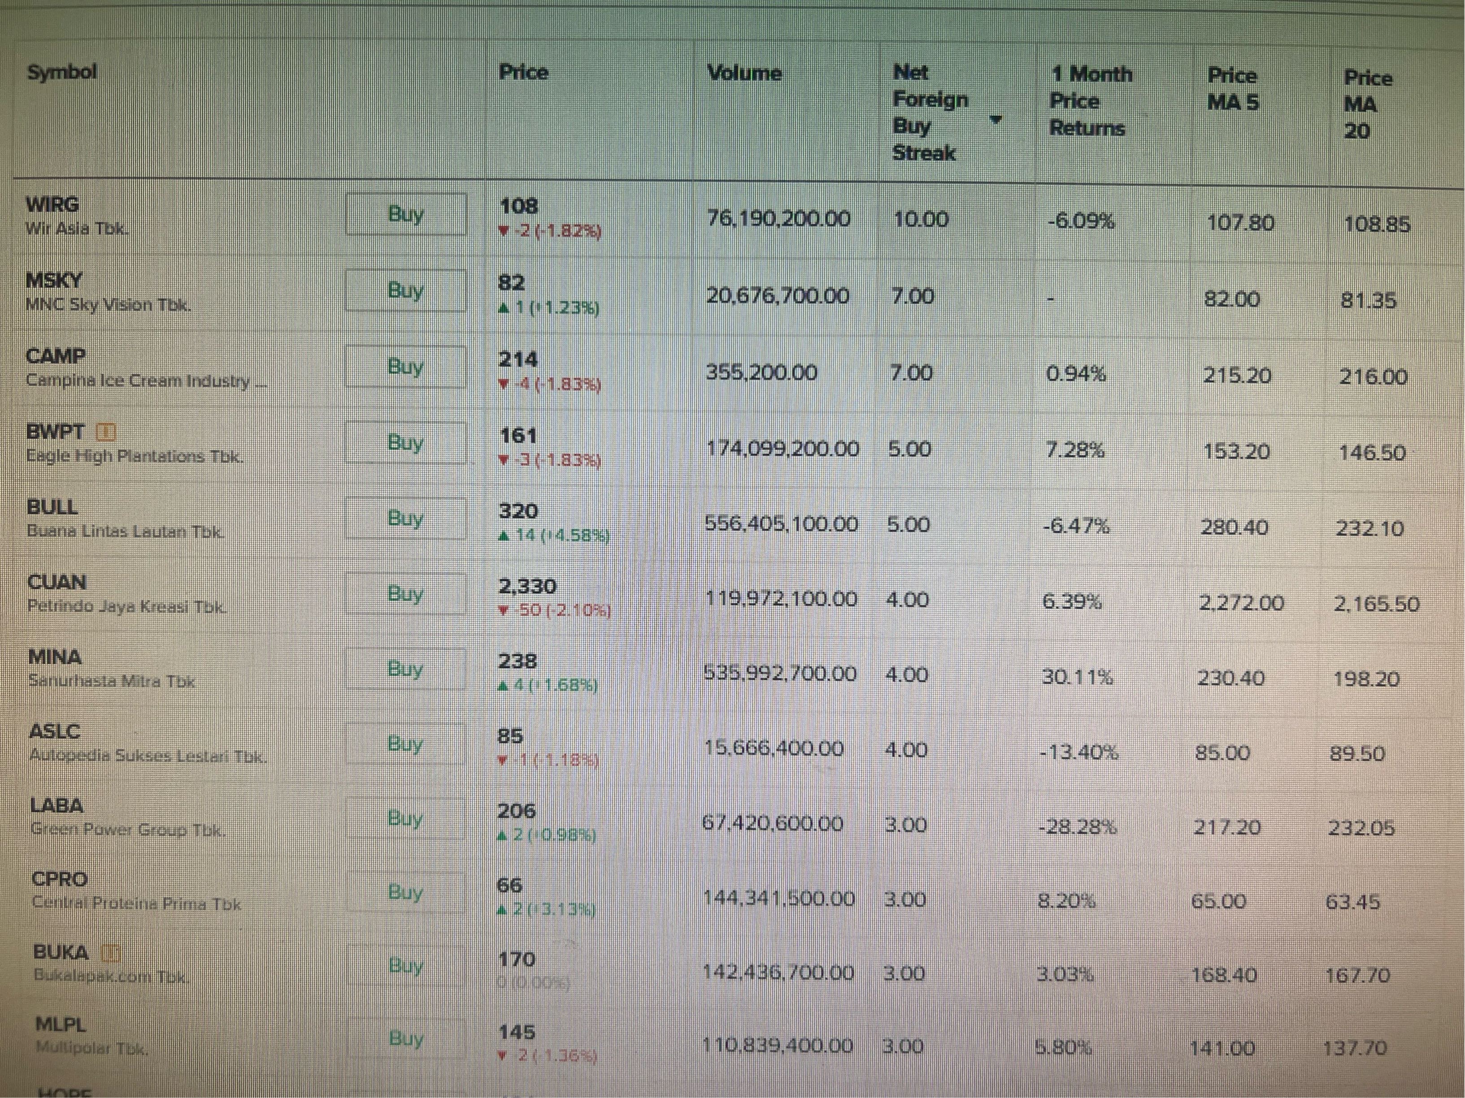Image resolution: width=1465 pixels, height=1098 pixels.
Task: Click the Buy button for WIRG
Action: click(405, 214)
